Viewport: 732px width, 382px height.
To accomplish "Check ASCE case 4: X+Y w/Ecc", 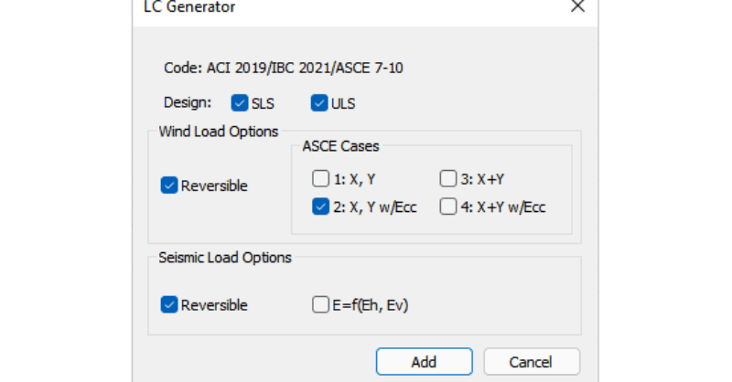I will coord(447,207).
